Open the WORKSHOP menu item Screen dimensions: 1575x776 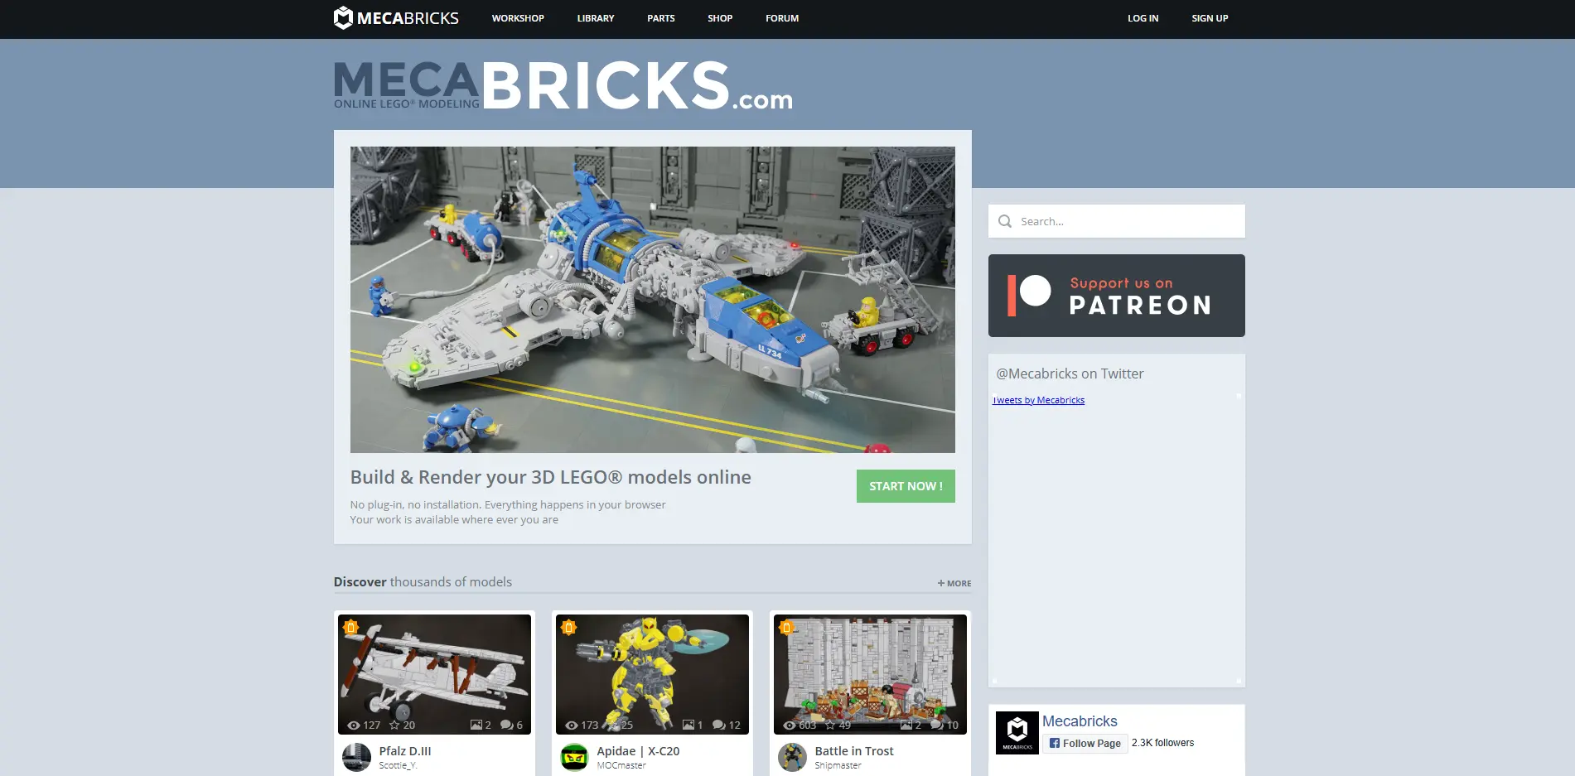(518, 17)
